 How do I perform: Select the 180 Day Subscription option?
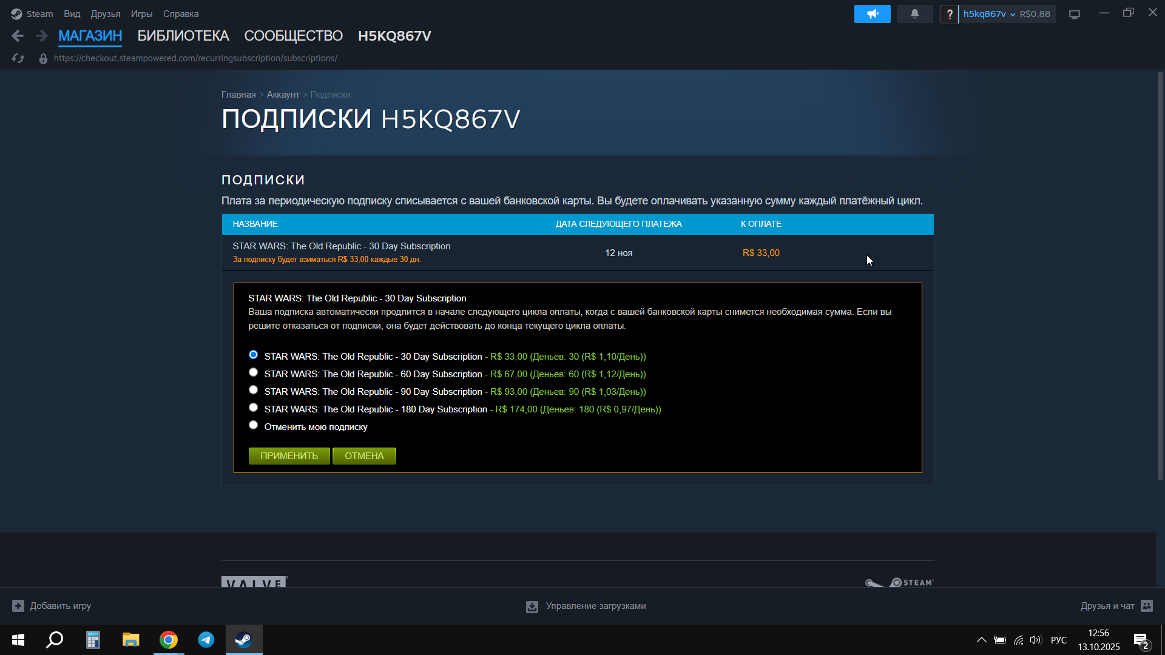[253, 408]
